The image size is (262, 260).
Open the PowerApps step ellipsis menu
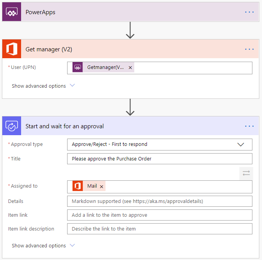(249, 12)
